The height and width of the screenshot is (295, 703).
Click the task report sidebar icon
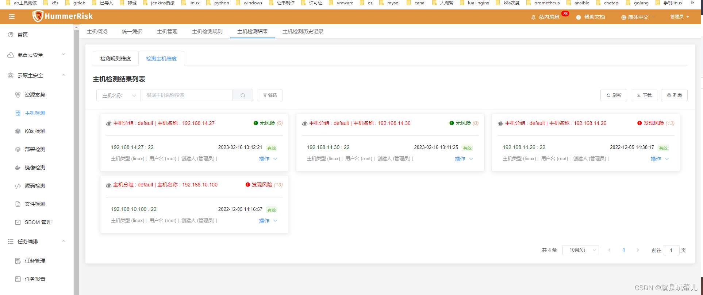click(18, 279)
